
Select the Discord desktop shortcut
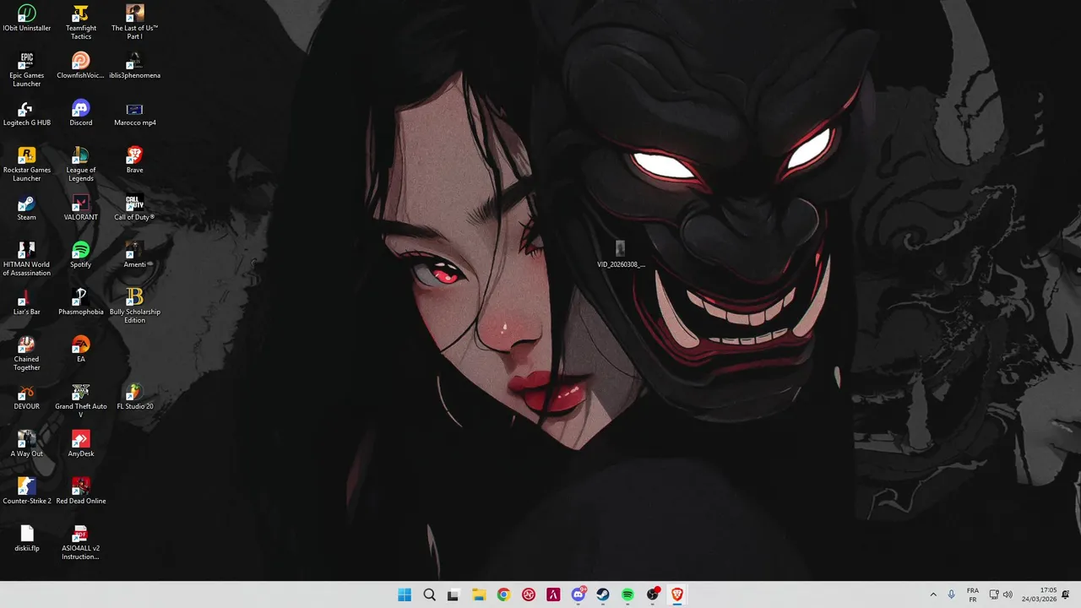coord(81,113)
